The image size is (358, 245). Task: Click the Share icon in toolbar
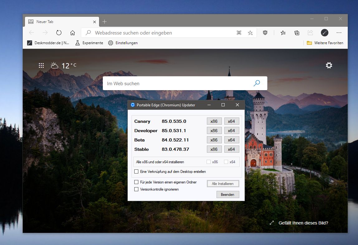310,33
